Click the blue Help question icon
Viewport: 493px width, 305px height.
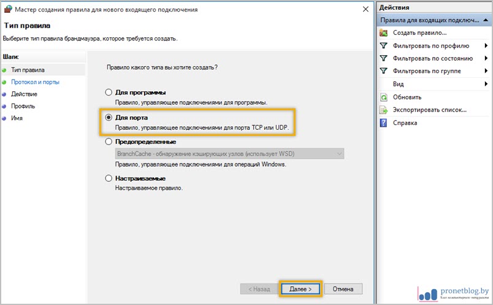(384, 122)
